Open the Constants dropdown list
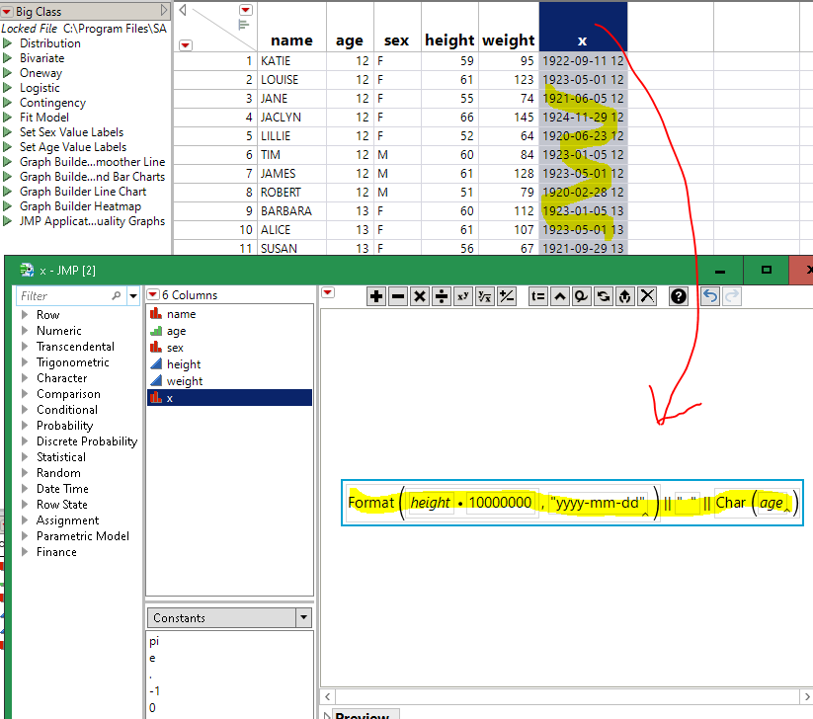The width and height of the screenshot is (813, 719). (303, 618)
